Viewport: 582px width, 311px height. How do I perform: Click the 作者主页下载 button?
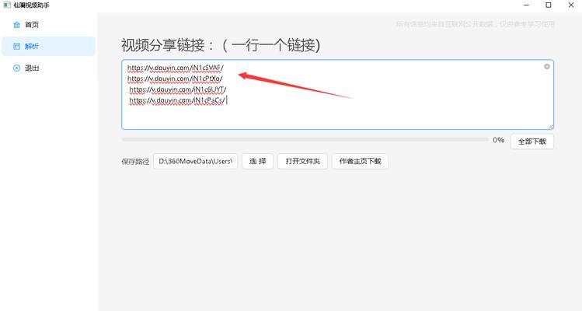(360, 161)
